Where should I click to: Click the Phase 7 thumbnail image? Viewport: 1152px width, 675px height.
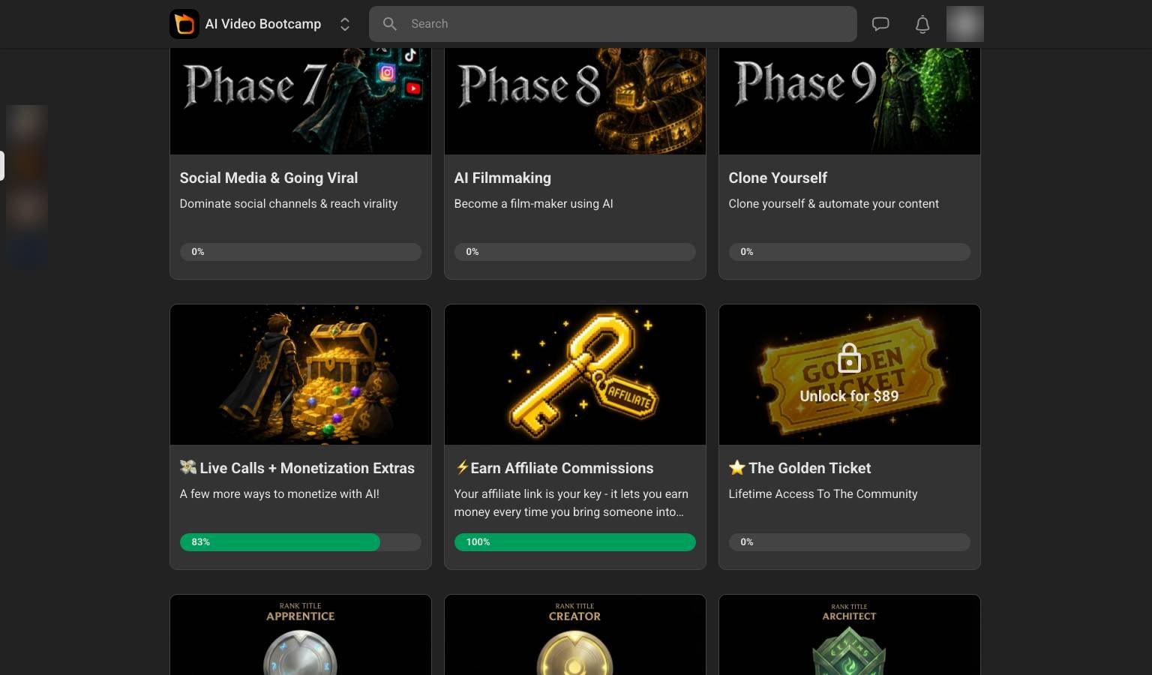[301, 101]
